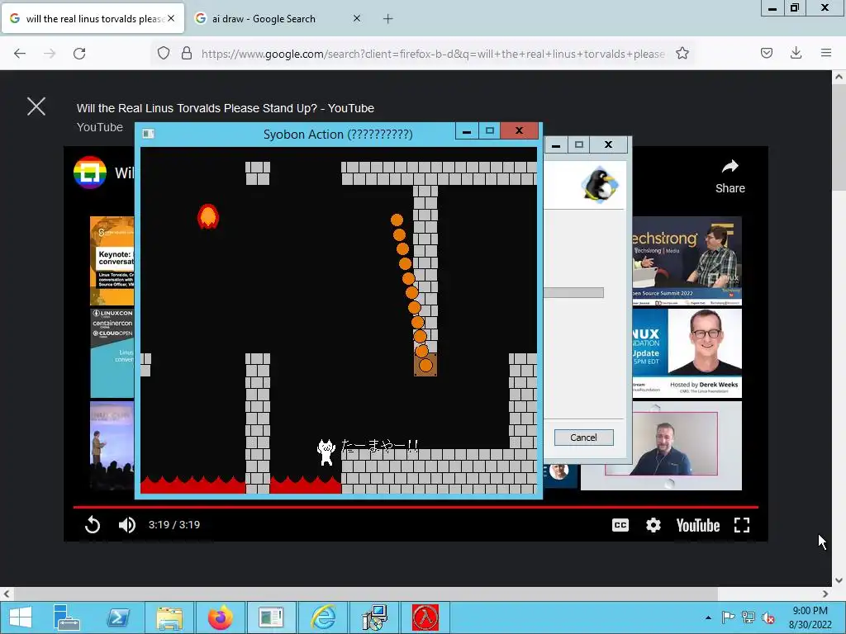Go back with the browser back arrow
This screenshot has width=846, height=634.
pos(20,54)
